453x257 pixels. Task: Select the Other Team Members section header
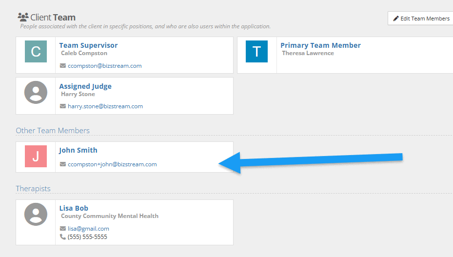(x=53, y=131)
